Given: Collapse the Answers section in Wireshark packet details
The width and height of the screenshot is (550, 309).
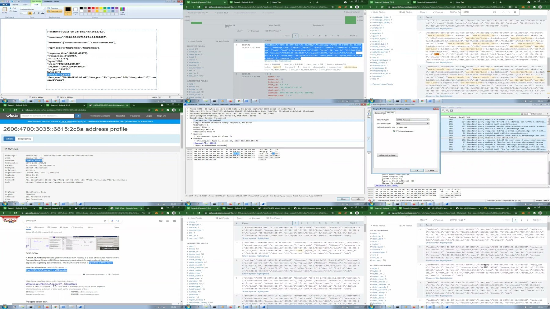Looking at the screenshot, I should point(192,138).
